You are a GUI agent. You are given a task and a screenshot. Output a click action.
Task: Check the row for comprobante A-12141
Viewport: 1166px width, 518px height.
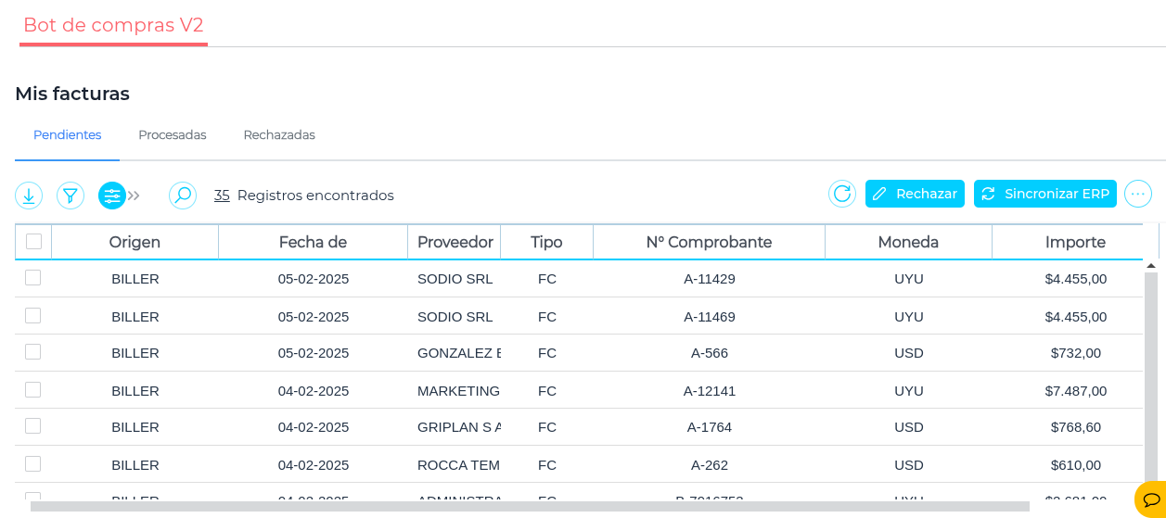tap(33, 389)
